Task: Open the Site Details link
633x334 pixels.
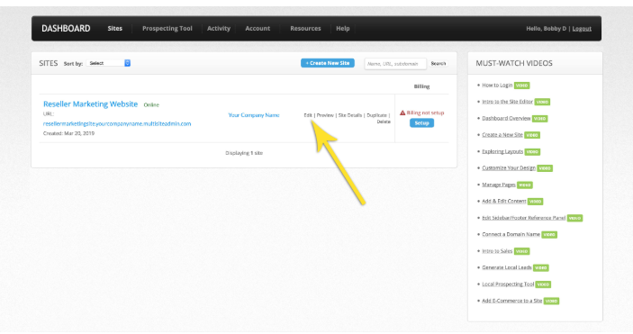Action: point(349,115)
